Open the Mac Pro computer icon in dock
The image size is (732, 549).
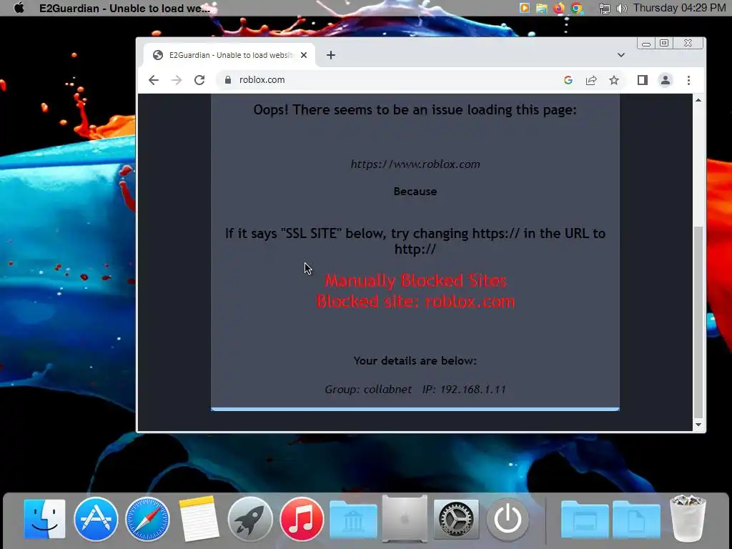tap(405, 519)
